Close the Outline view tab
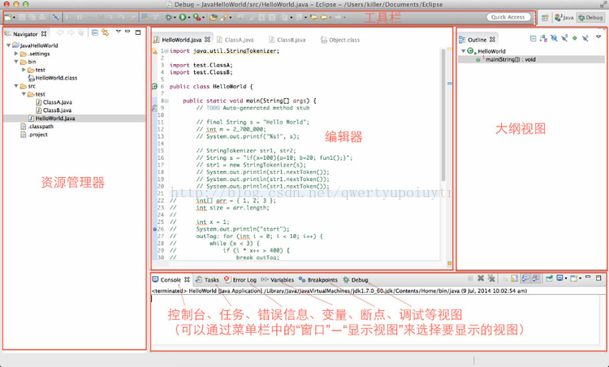The image size is (609, 367). [492, 40]
